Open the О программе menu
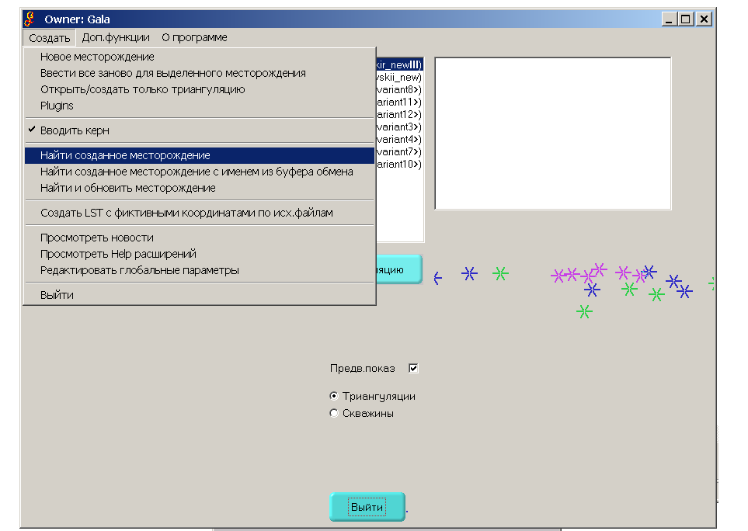Image resolution: width=748 pixels, height=531 pixels. pos(194,37)
